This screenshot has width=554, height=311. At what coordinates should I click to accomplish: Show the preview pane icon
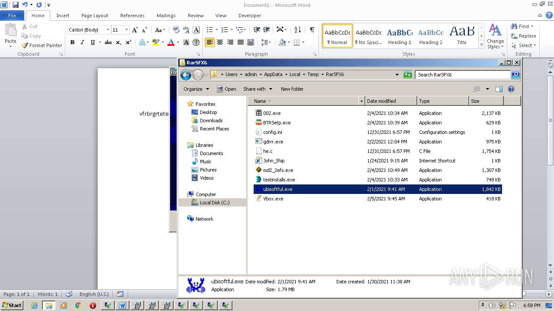[x=499, y=89]
